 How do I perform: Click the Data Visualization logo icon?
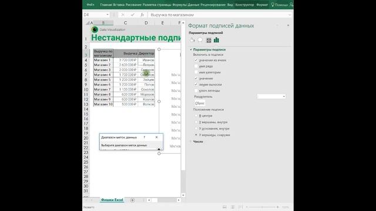point(95,29)
